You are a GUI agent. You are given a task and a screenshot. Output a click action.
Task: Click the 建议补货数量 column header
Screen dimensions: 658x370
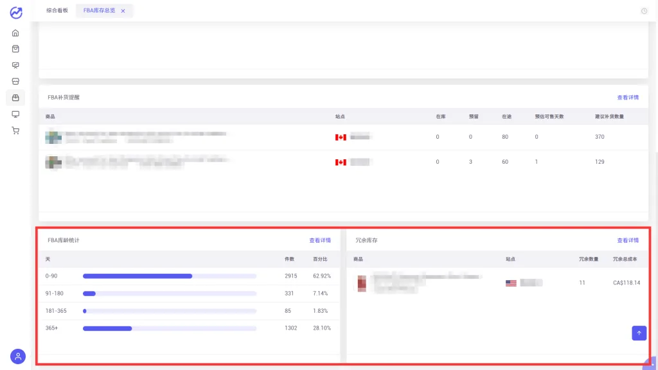[609, 117]
